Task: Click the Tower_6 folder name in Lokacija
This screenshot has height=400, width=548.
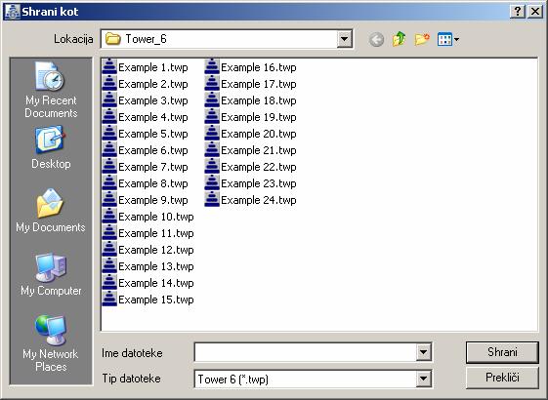Action: click(x=146, y=39)
